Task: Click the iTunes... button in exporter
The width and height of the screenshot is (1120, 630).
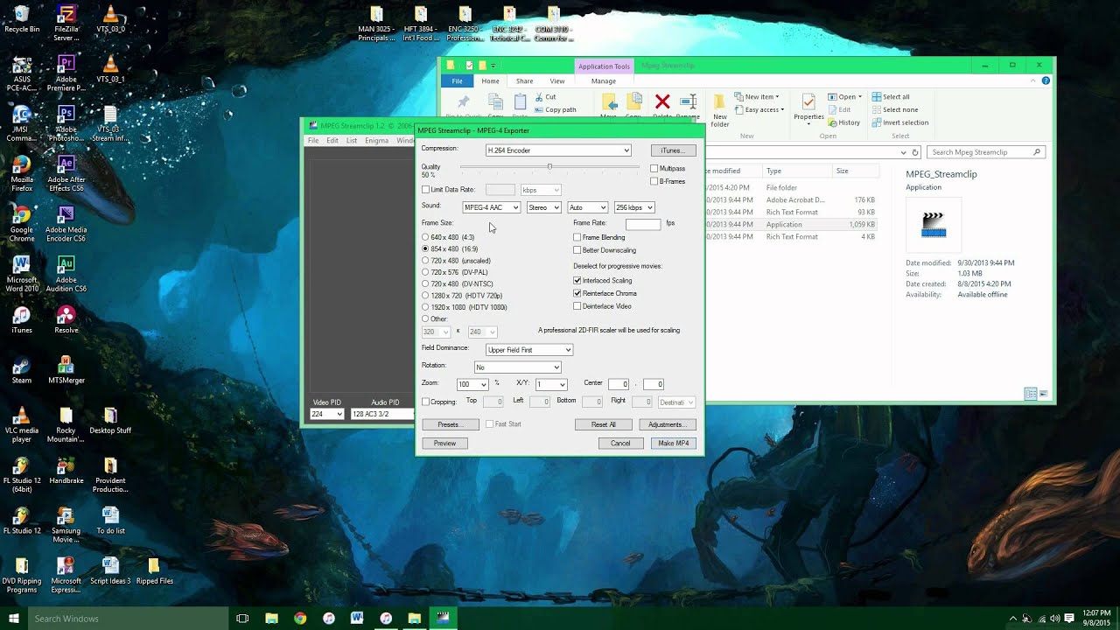Action: (x=673, y=150)
